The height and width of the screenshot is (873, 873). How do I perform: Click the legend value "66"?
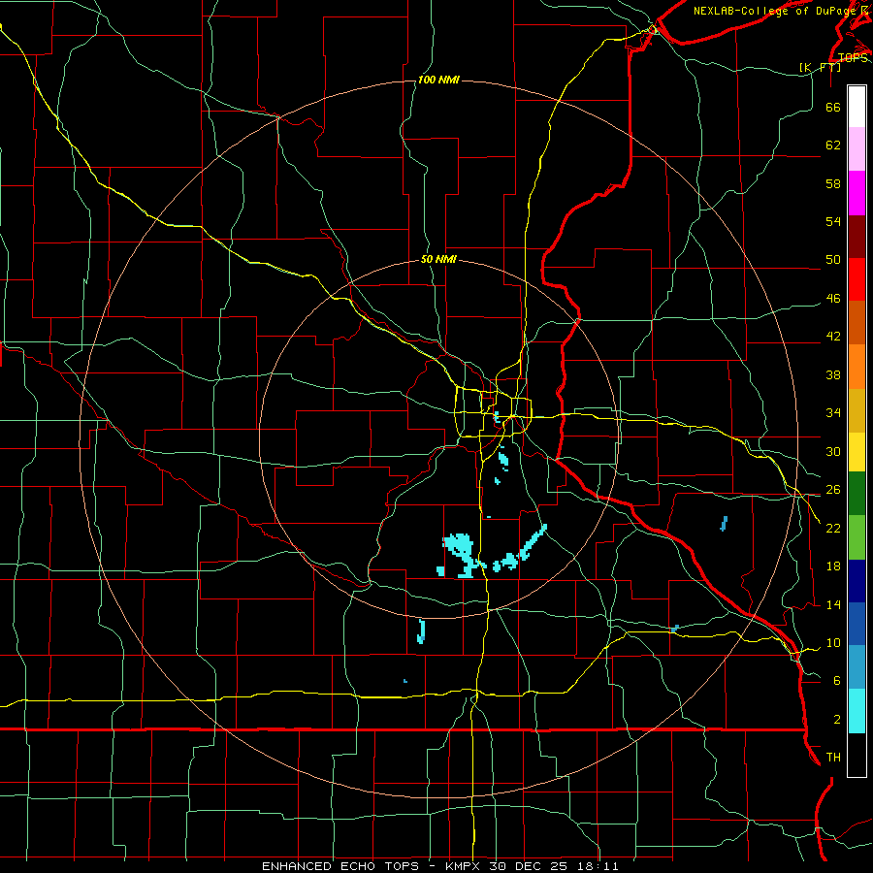[x=833, y=108]
